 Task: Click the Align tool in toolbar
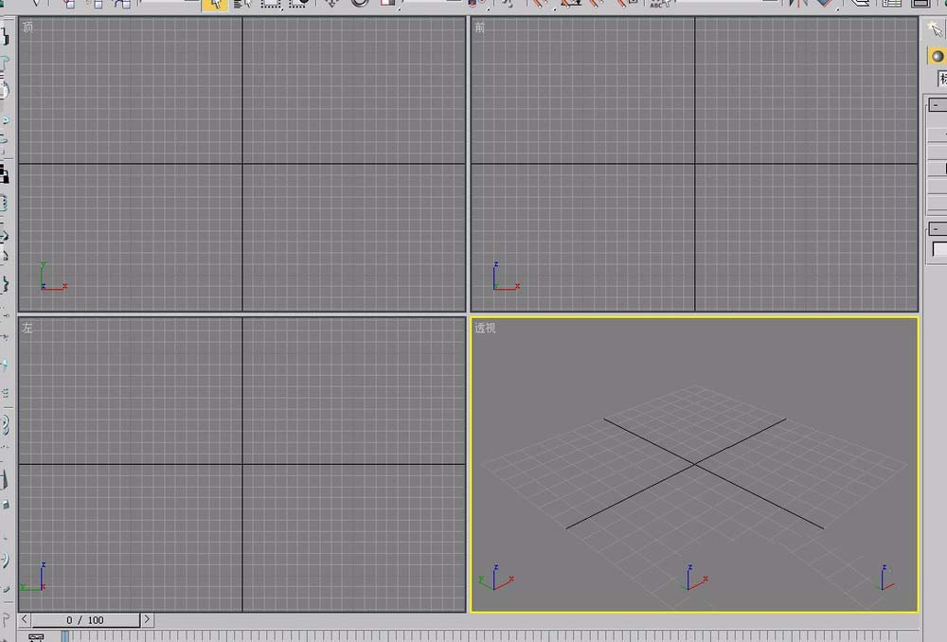click(x=826, y=3)
